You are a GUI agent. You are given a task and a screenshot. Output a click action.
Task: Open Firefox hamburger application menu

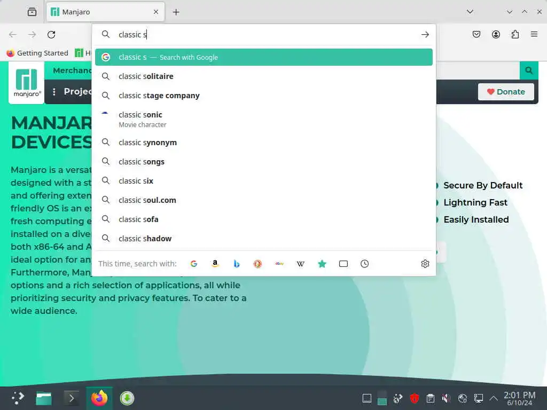coord(534,34)
